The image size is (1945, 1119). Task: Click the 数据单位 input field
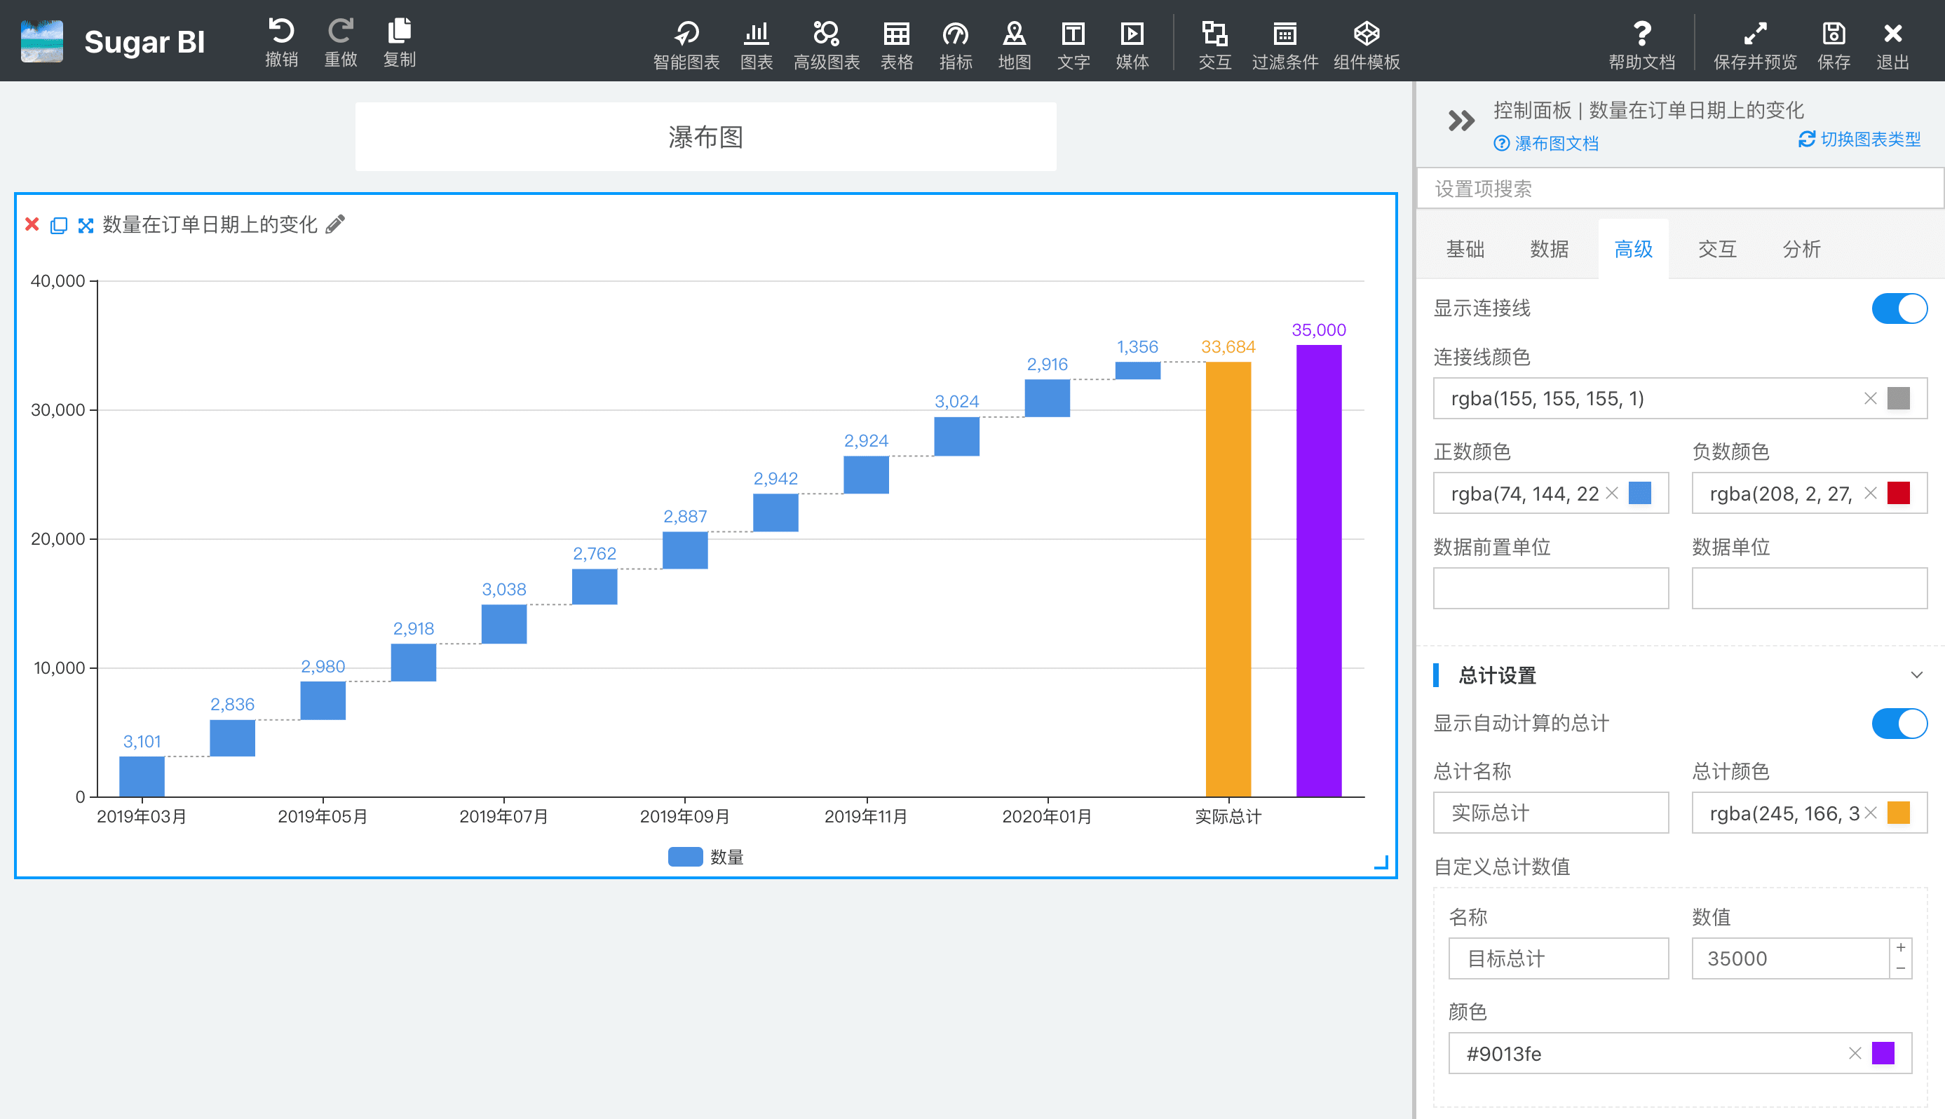[1810, 589]
